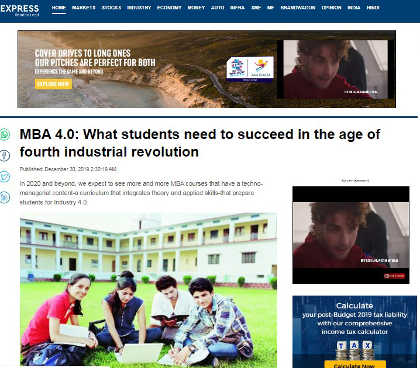Share article on LinkedIn icon
This screenshot has height=368, width=420.
(5, 197)
